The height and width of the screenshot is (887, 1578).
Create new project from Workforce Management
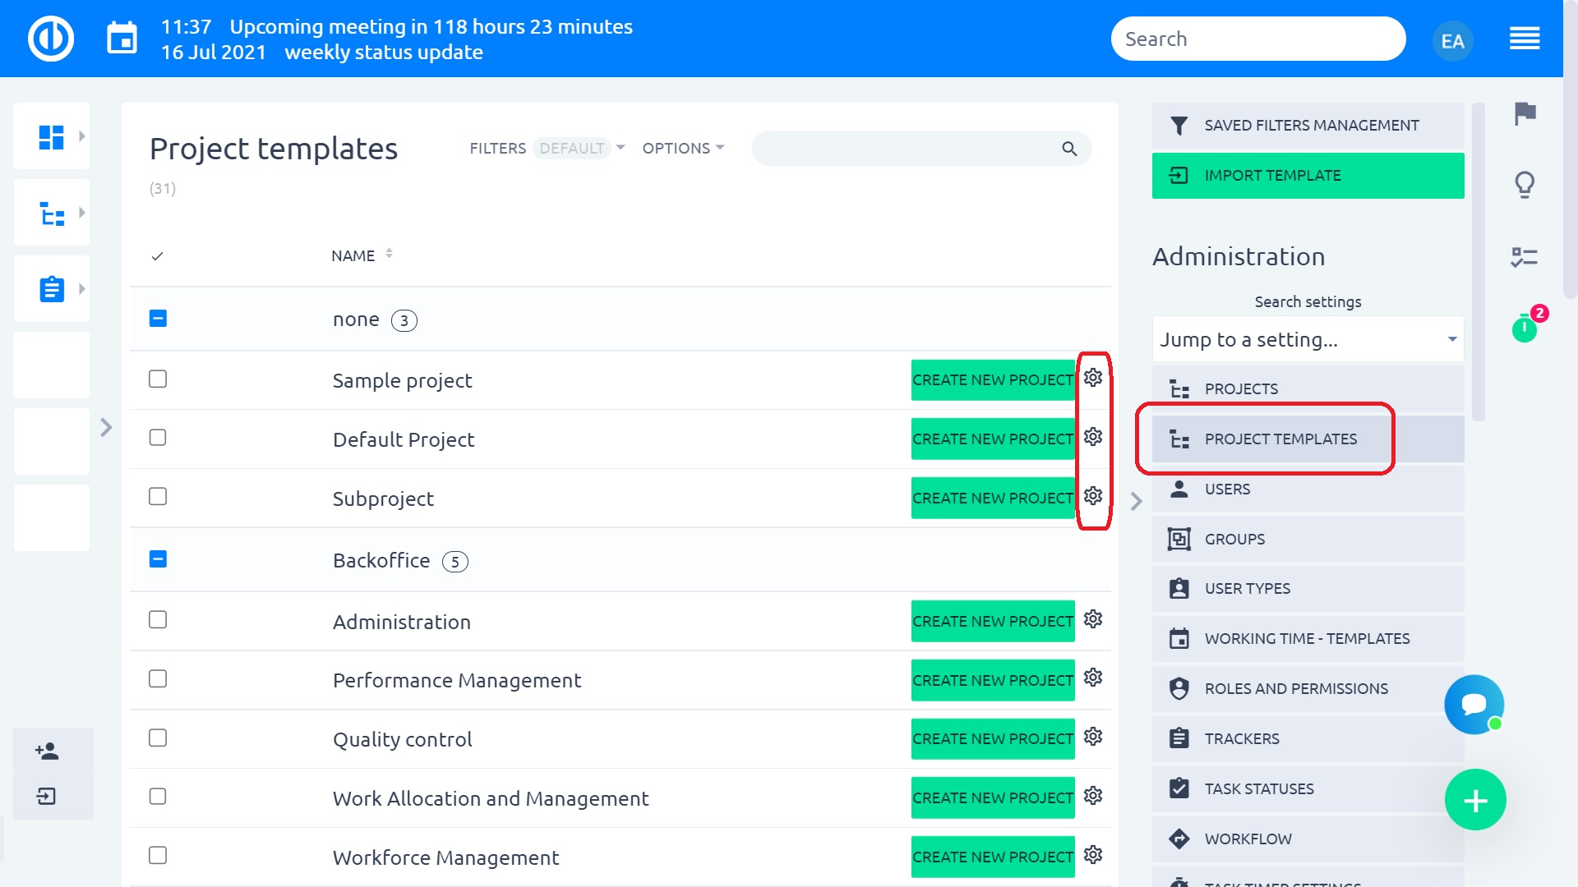(993, 857)
